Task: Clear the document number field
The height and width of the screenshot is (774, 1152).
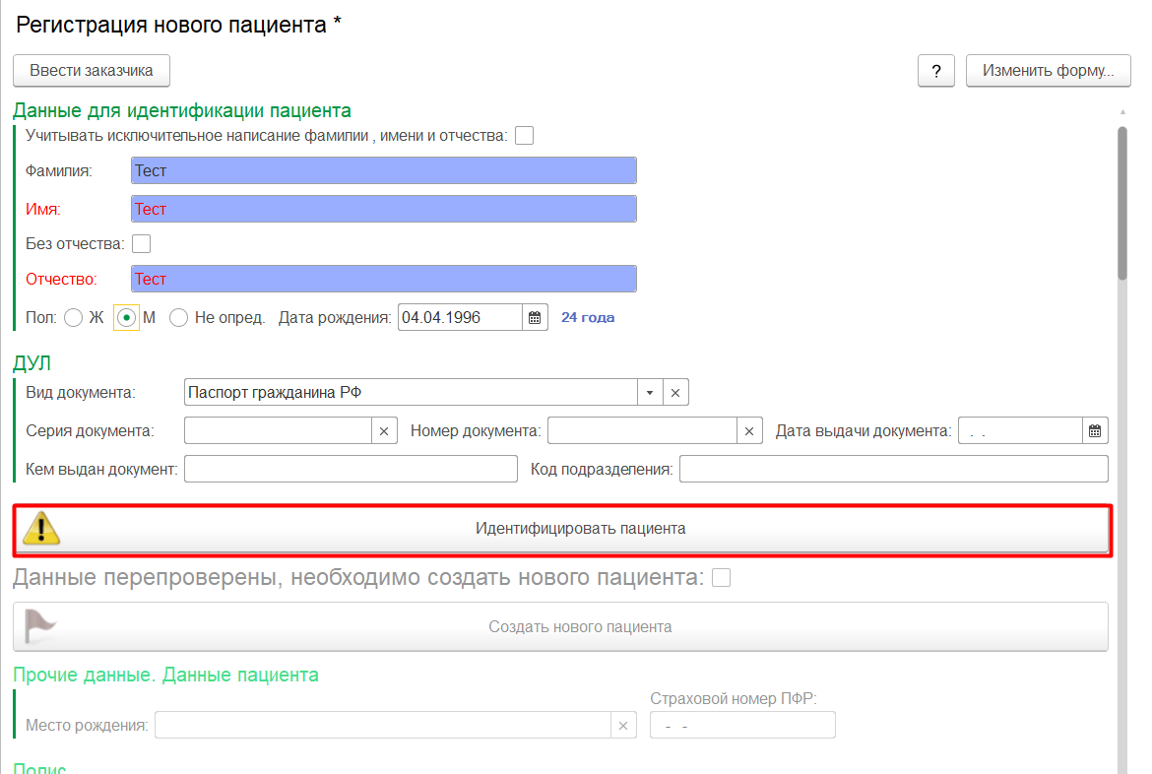Action: pos(749,431)
